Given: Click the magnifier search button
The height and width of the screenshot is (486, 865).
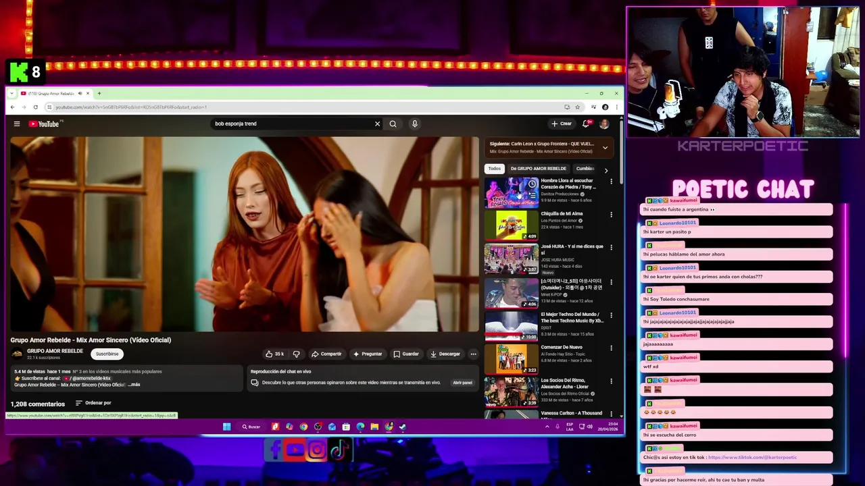Looking at the screenshot, I should tap(393, 124).
